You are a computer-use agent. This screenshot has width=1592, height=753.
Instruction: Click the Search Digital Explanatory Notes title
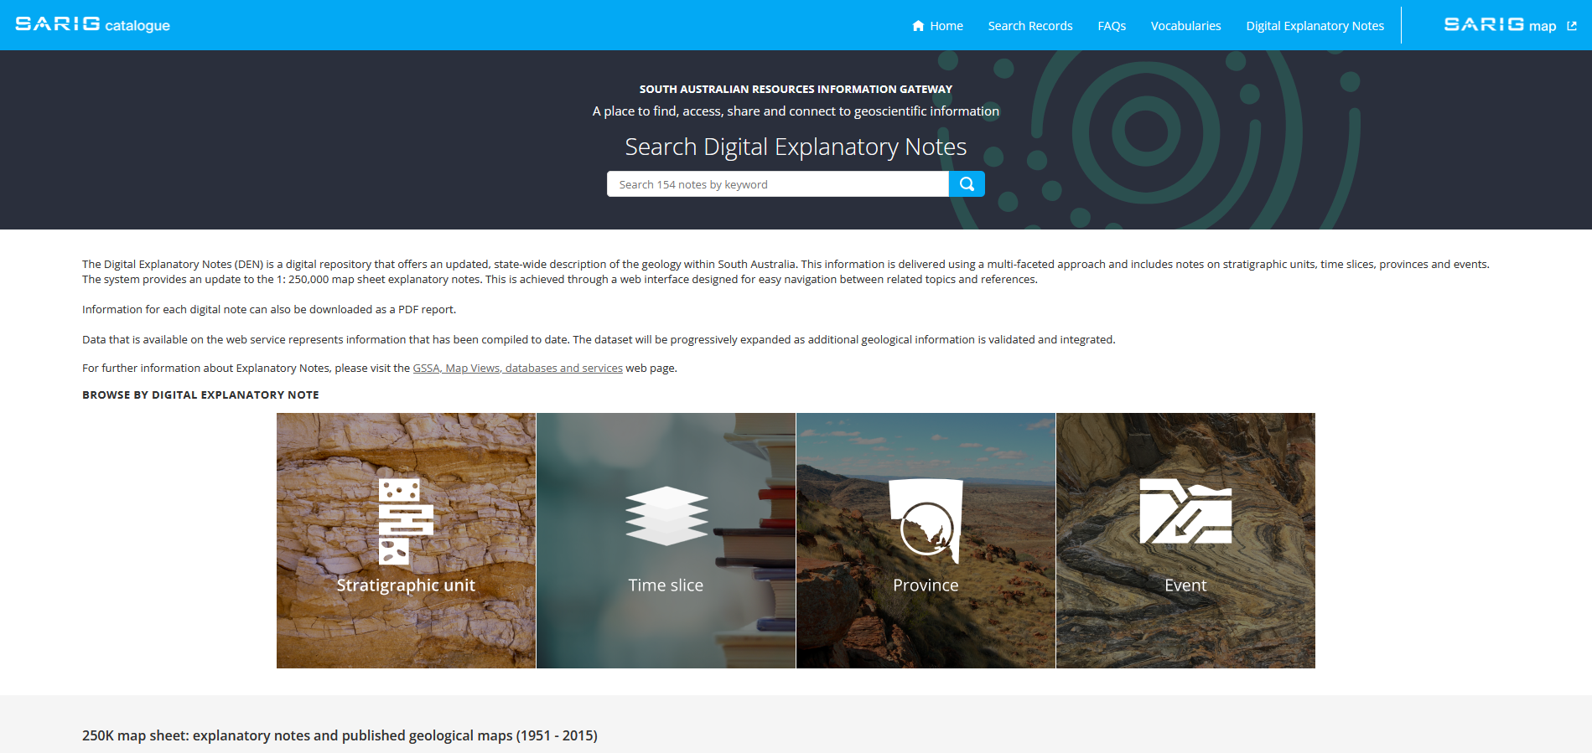[x=796, y=147]
